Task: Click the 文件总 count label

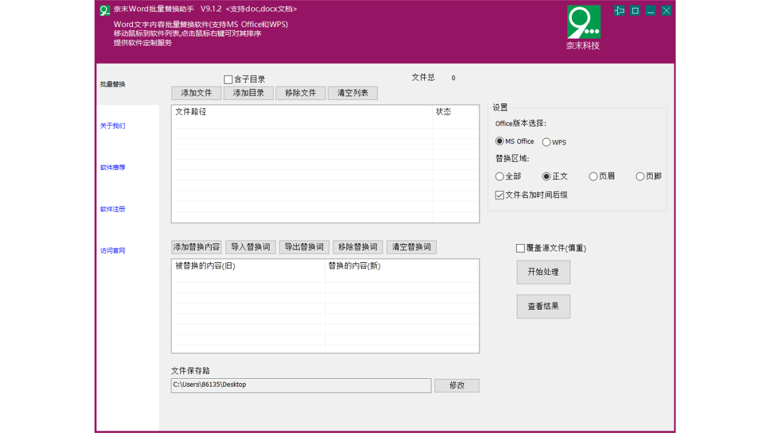Action: tap(423, 78)
